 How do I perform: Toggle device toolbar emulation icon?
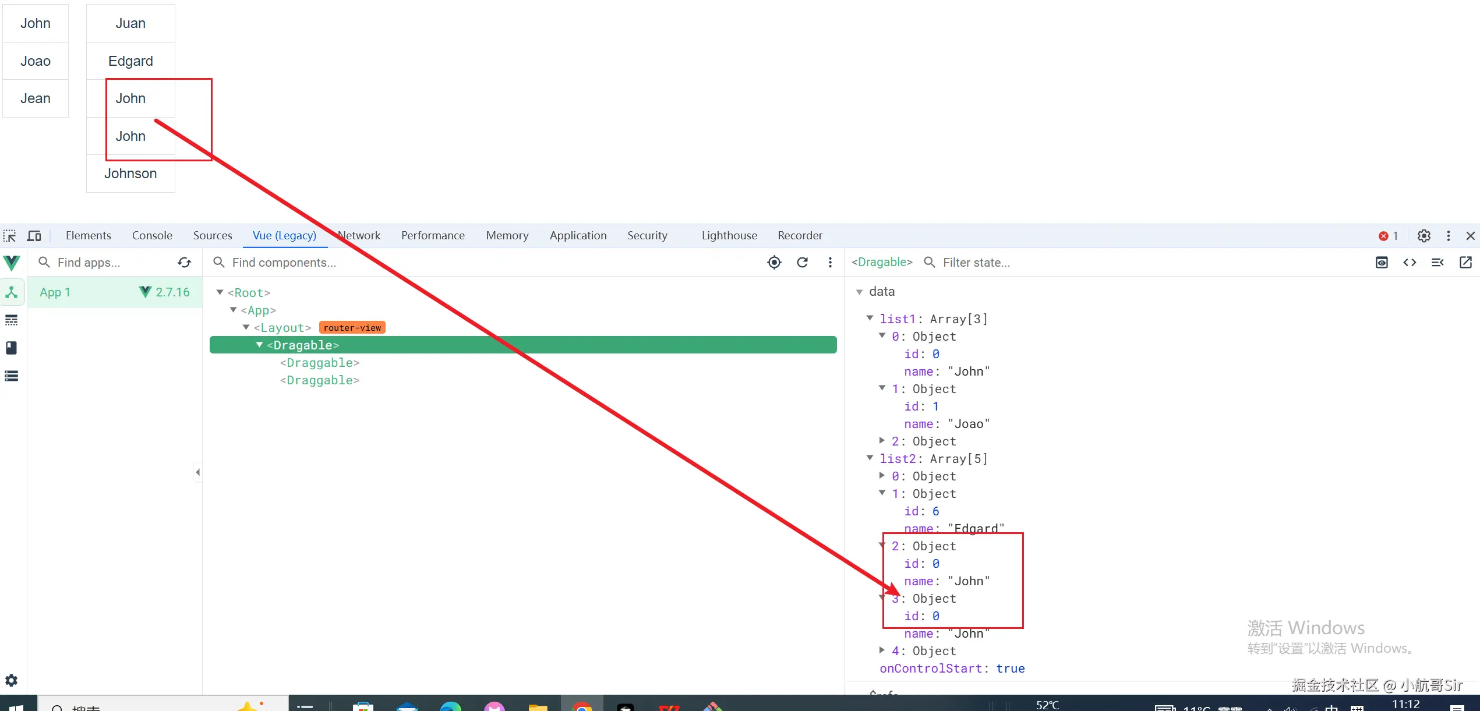34,236
